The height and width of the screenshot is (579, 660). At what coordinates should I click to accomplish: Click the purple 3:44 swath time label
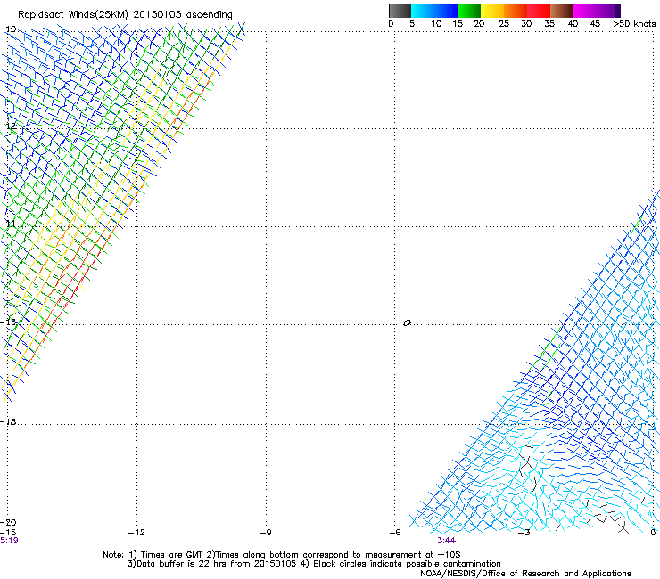coord(446,541)
